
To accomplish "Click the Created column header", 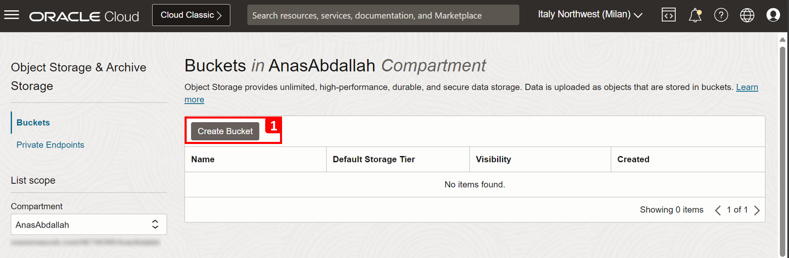I will coord(633,160).
